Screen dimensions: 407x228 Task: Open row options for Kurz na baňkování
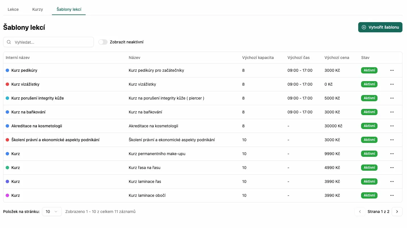click(x=392, y=112)
